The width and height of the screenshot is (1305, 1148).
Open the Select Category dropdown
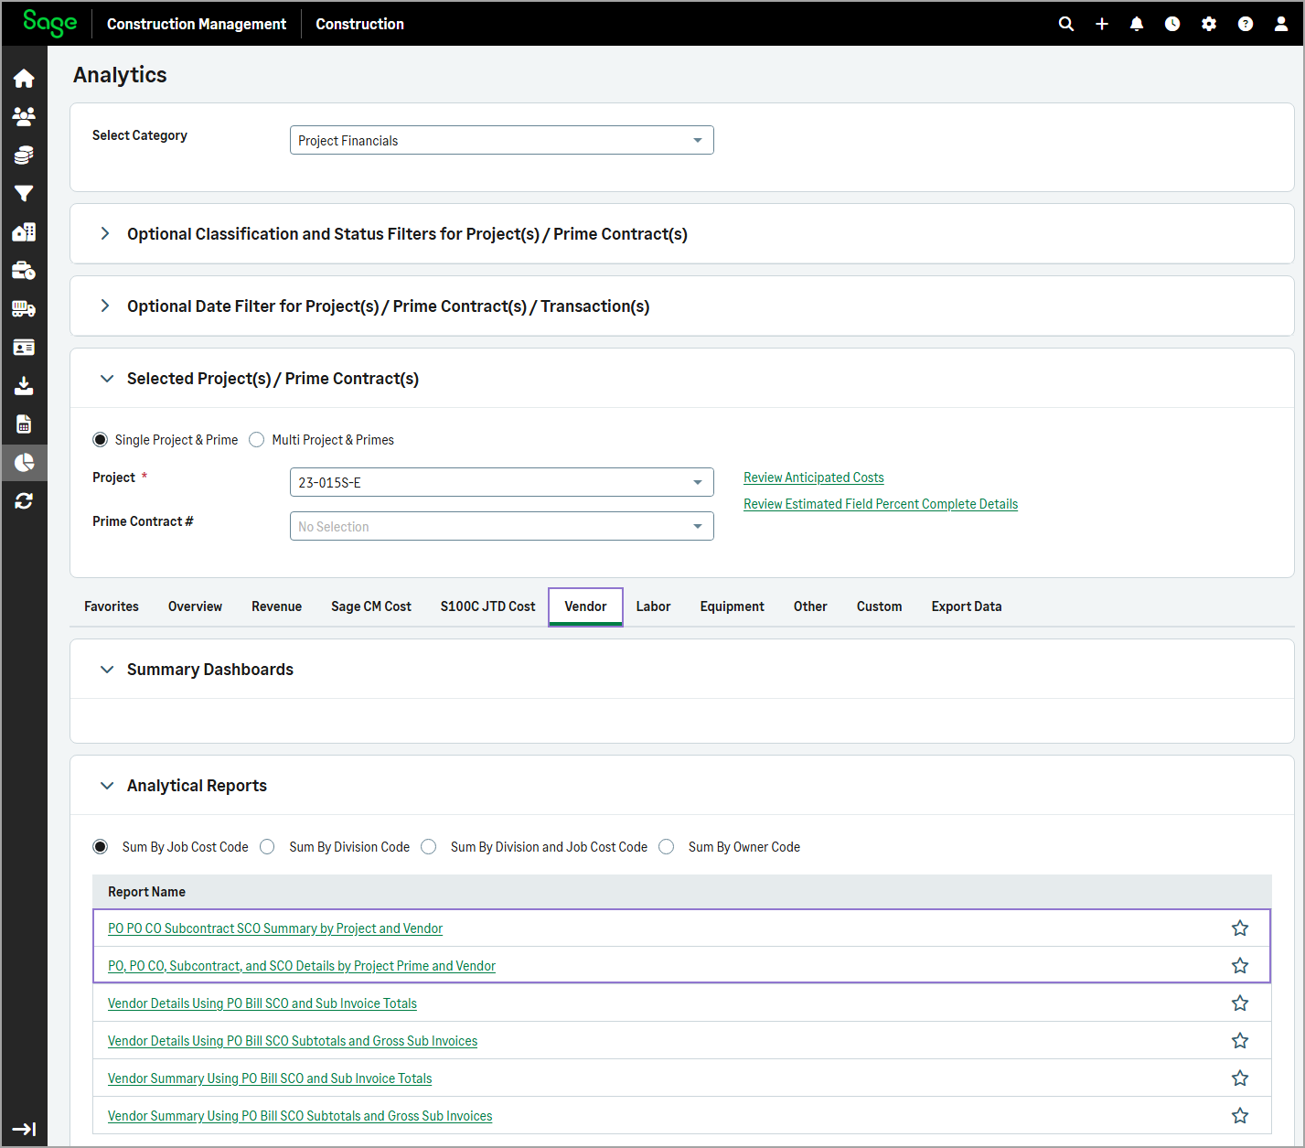501,140
